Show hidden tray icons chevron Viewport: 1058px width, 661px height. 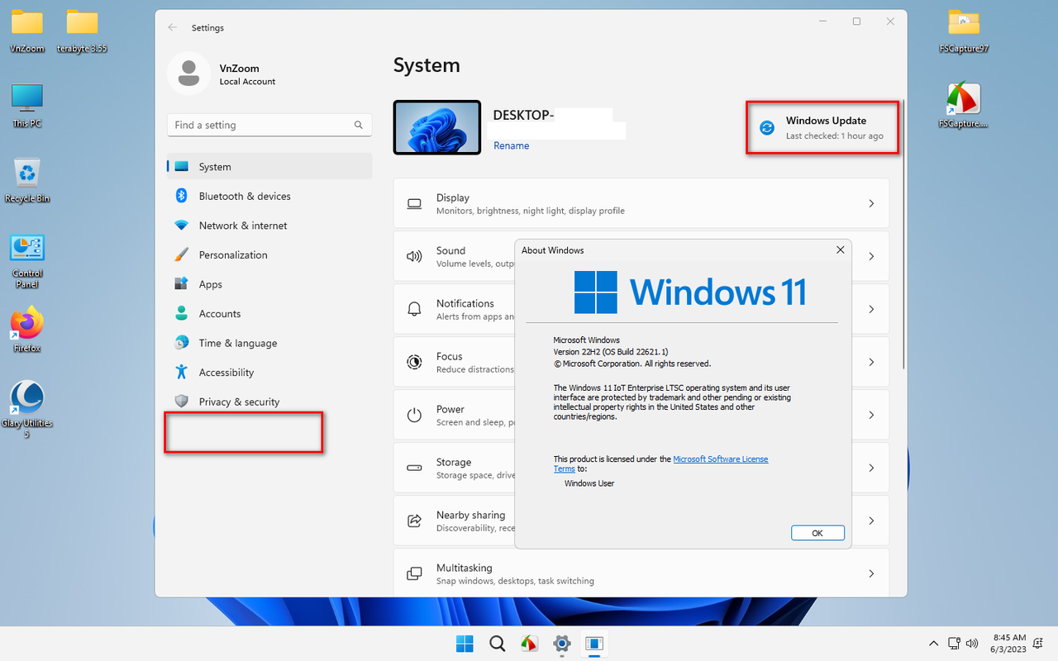click(934, 643)
